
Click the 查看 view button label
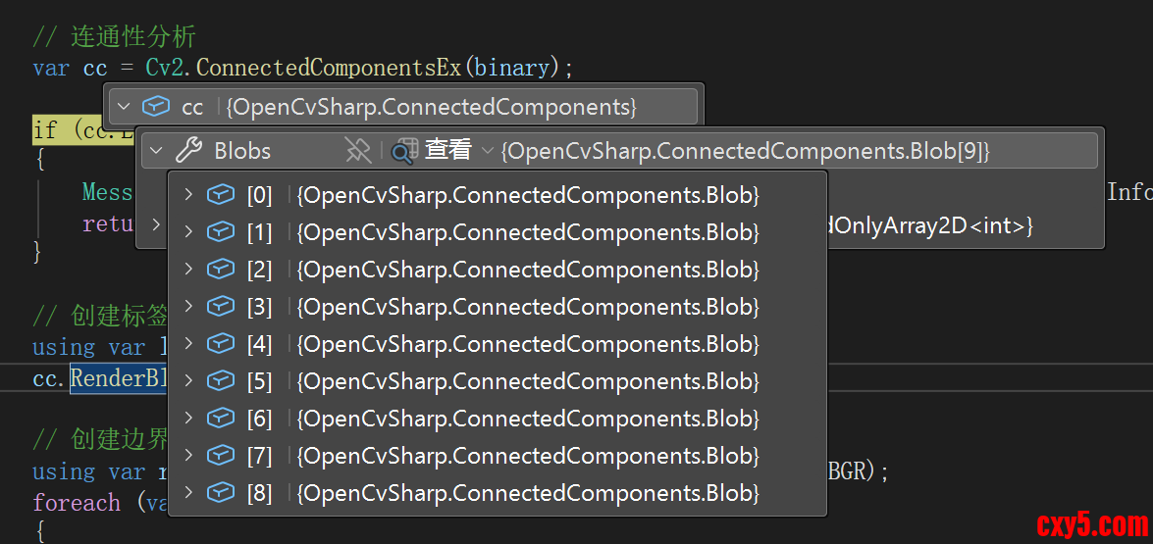[x=447, y=150]
